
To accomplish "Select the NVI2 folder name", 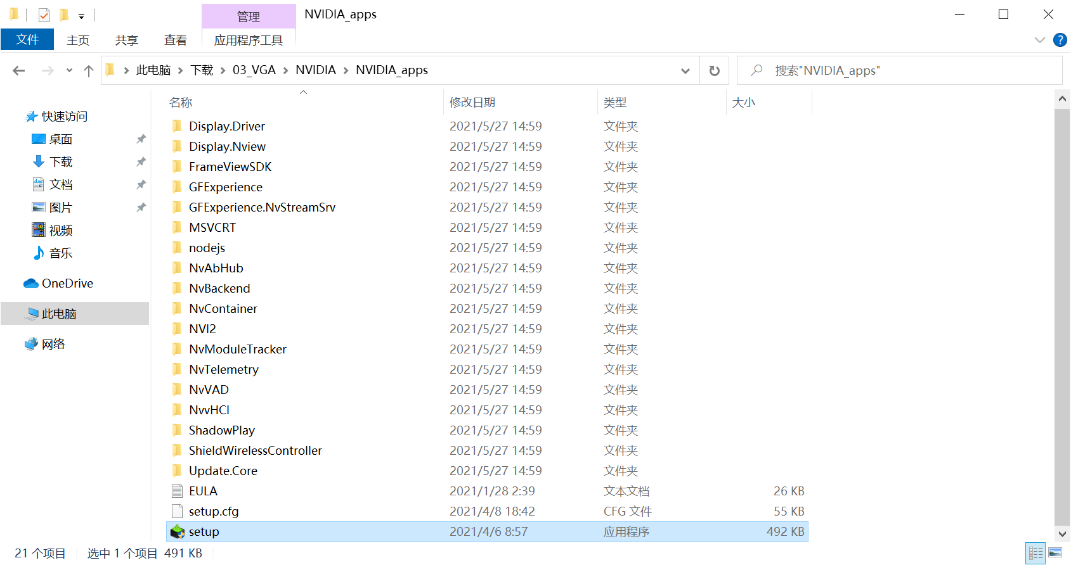I will point(203,329).
